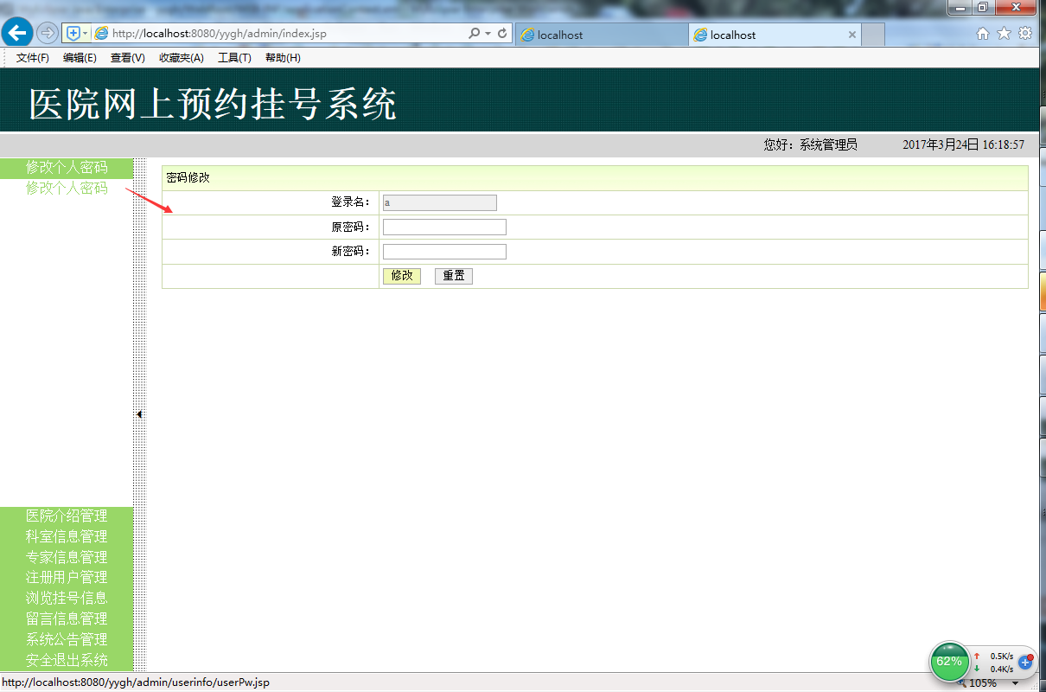Viewport: 1046px width, 692px height.
Task: Maximize the browser window
Action: (983, 8)
